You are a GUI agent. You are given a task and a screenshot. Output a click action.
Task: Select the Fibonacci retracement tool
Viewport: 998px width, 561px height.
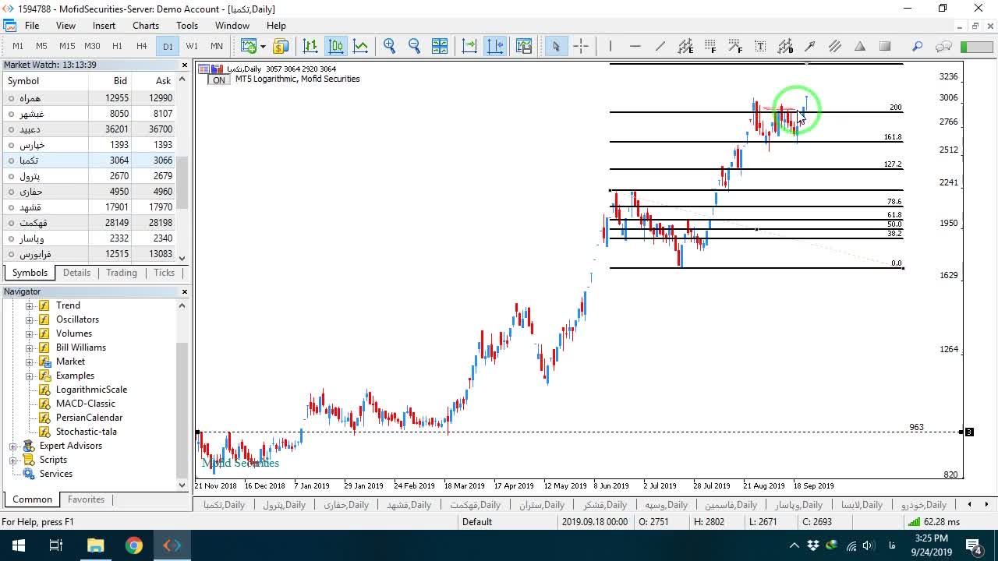710,46
